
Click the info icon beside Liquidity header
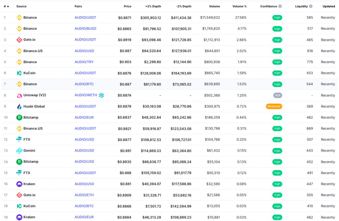pos(311,6)
